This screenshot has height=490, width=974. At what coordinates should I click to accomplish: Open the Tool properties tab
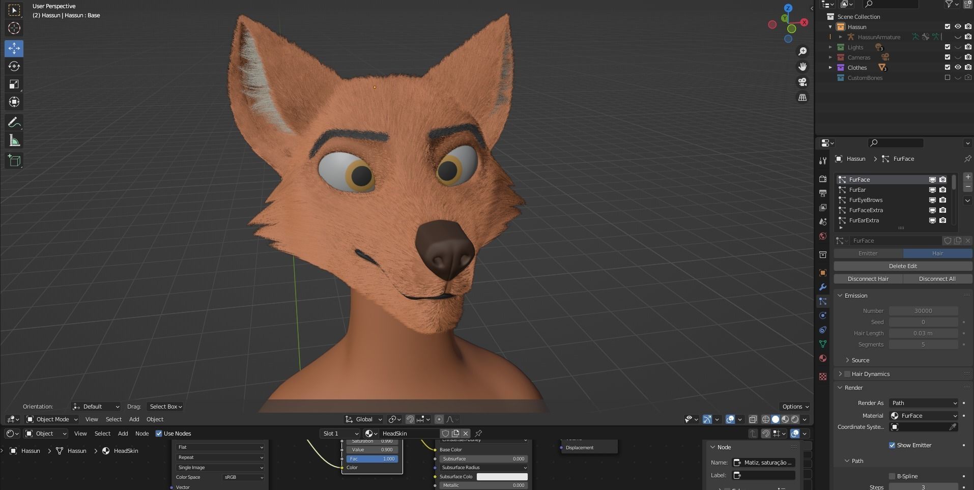click(823, 160)
